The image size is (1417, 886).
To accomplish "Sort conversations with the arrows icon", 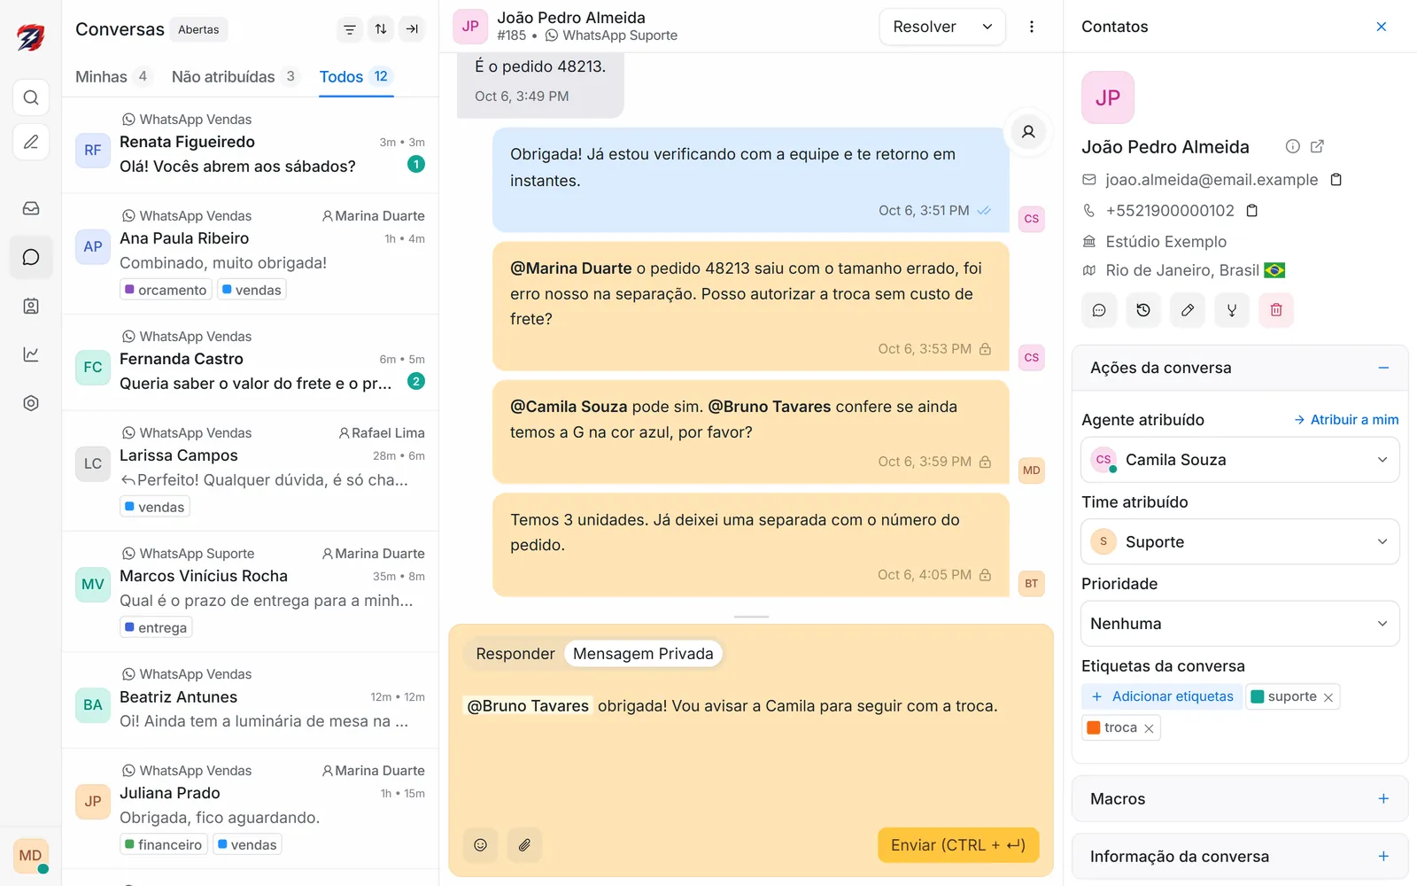I will click(x=381, y=29).
